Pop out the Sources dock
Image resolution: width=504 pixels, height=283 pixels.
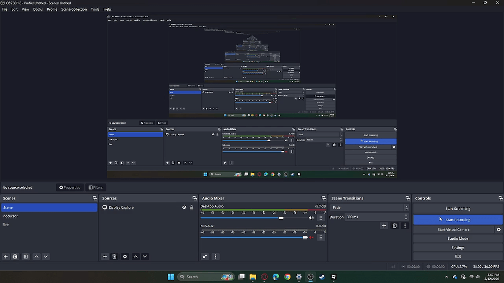(194, 198)
